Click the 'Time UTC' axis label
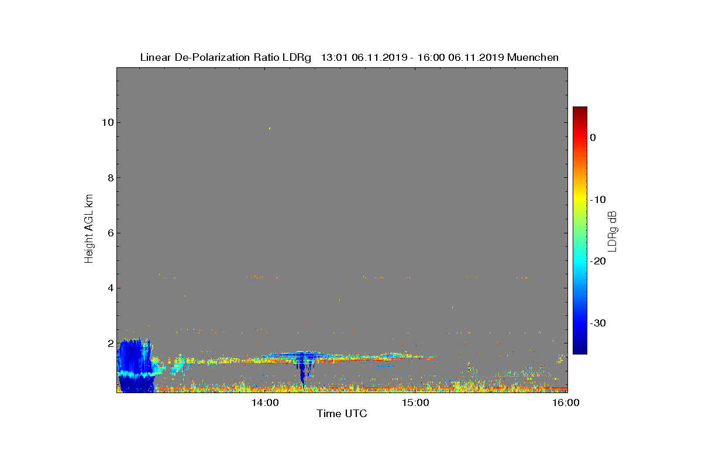This screenshot has height=468, width=702. coord(342,414)
